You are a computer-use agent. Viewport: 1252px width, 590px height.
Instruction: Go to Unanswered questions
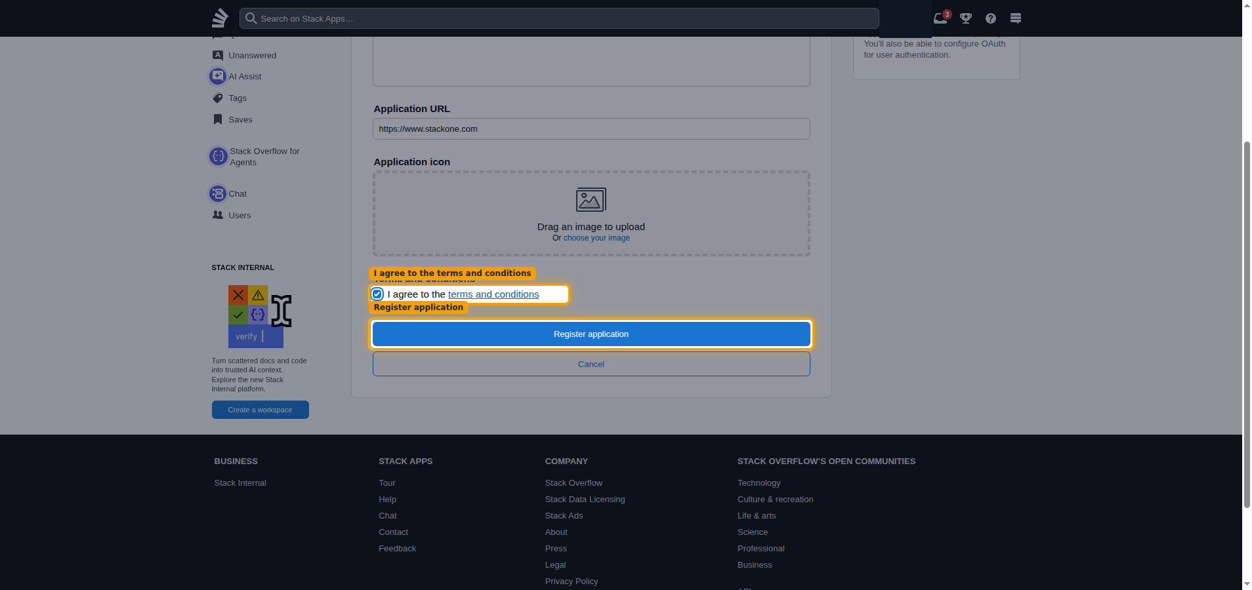coord(252,56)
